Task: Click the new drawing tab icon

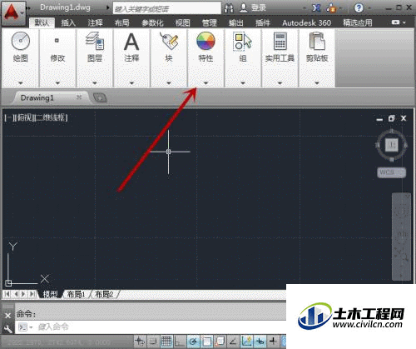Action: (x=100, y=97)
